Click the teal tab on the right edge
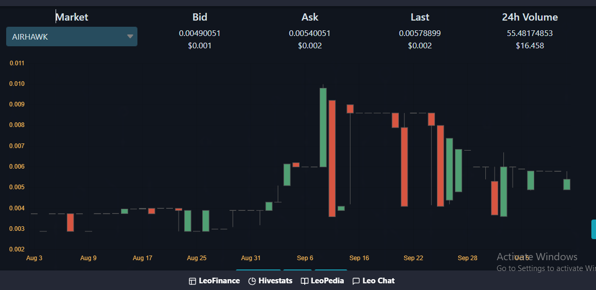The height and width of the screenshot is (290, 596). (x=594, y=229)
